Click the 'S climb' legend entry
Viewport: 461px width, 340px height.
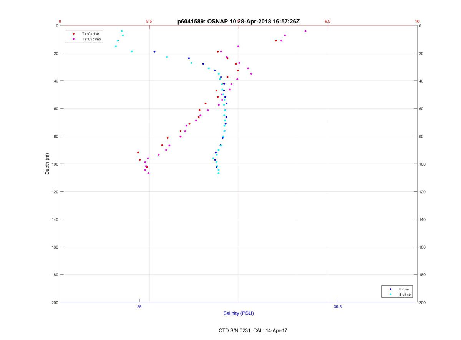pos(405,295)
